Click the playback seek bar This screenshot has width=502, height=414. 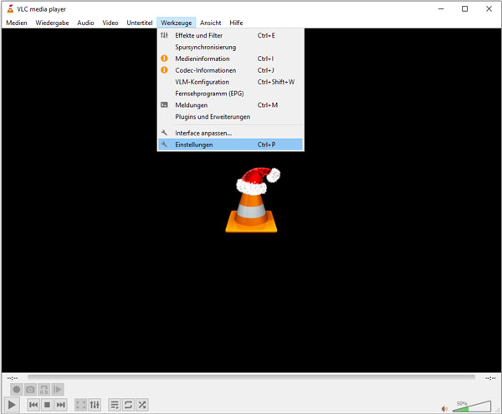(x=251, y=377)
